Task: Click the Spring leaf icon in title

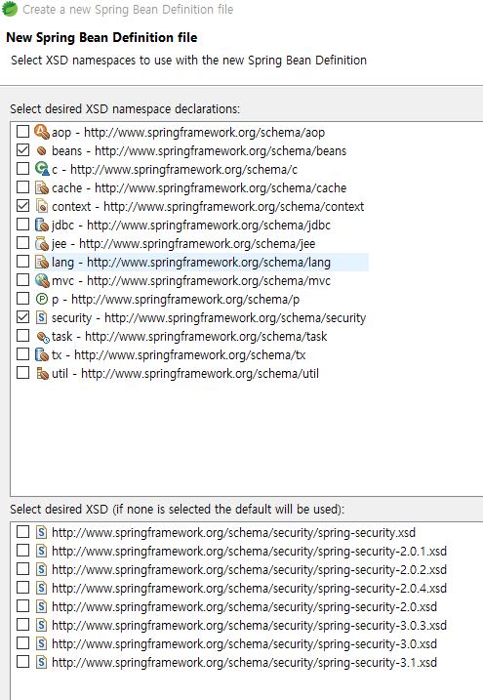Action: coord(10,9)
